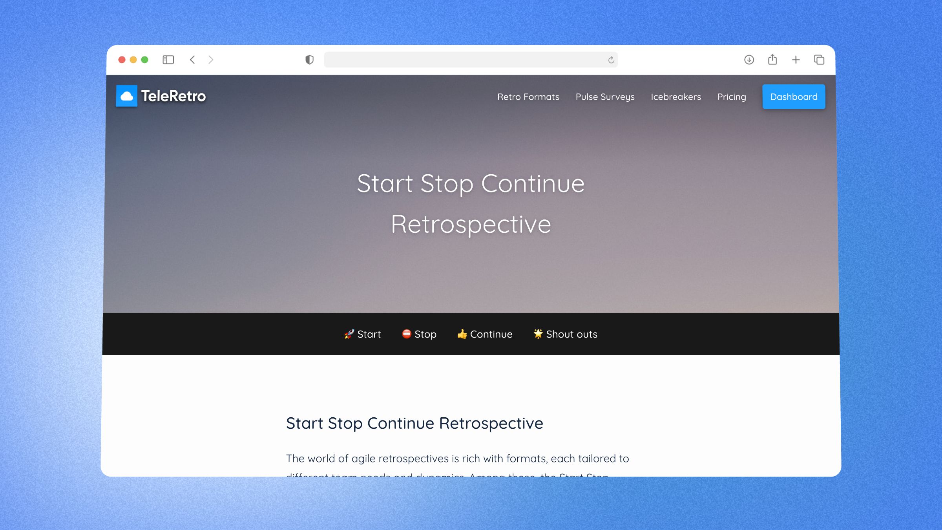Select the Continue nav tab
942x530 pixels.
[486, 334]
